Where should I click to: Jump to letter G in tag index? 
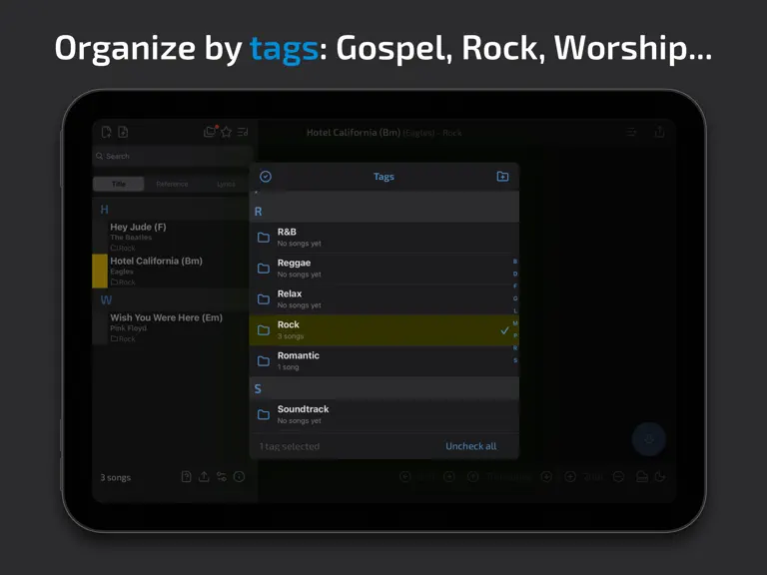pyautogui.click(x=515, y=298)
